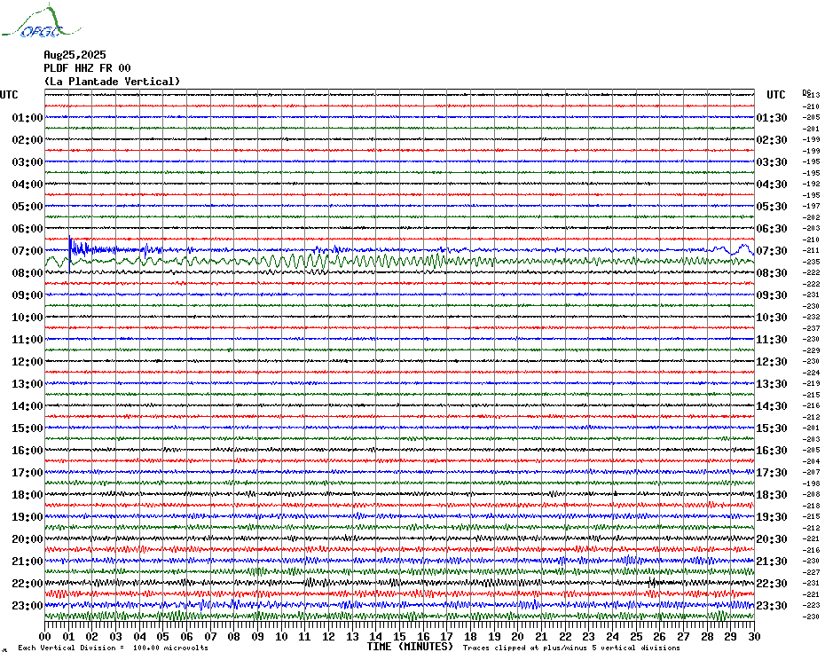Click the 03:30 label on the right
This screenshot has height=660, width=825.
[772, 162]
